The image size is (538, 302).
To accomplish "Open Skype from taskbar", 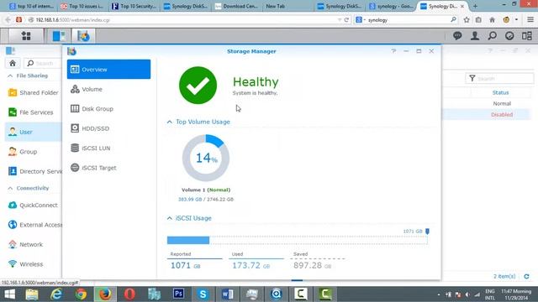I will tap(203, 294).
